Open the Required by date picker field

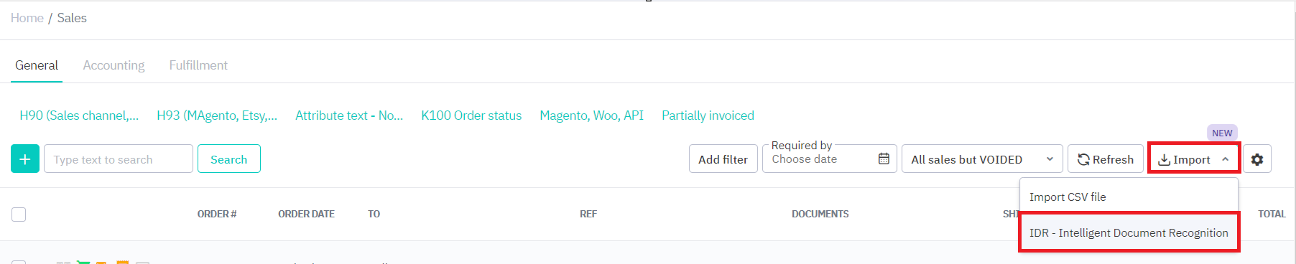tap(829, 159)
